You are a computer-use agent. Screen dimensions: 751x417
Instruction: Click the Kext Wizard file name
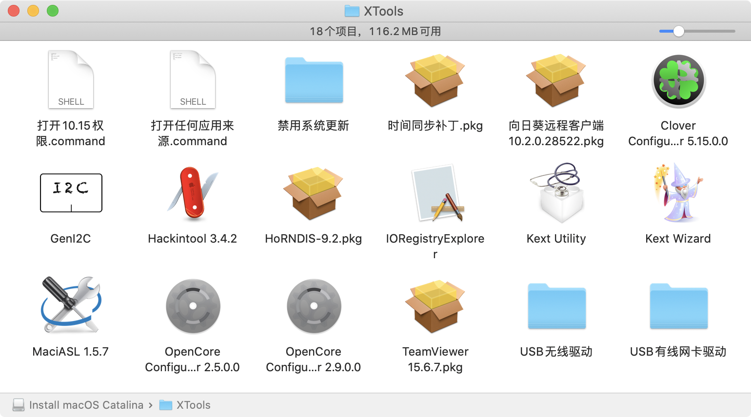coord(678,239)
